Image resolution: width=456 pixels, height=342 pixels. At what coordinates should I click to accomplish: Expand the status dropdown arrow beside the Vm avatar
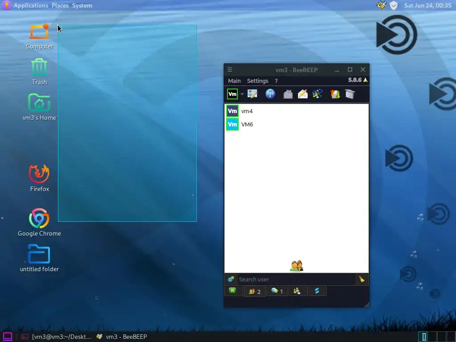coord(242,94)
